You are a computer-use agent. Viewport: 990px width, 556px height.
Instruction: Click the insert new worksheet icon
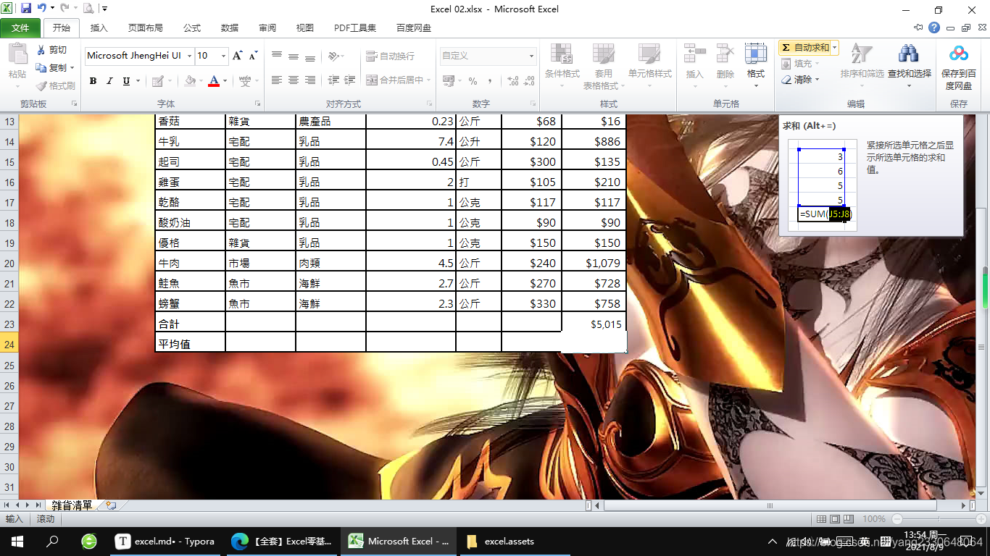click(111, 505)
